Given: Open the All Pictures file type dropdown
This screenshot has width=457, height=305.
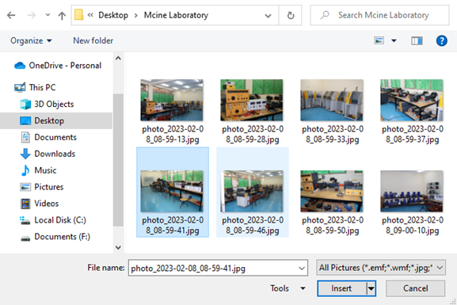Looking at the screenshot, I should (x=381, y=268).
